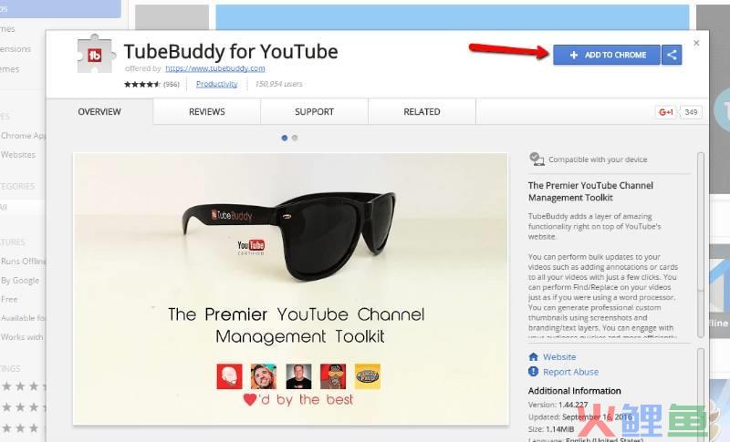Click the 349 plus-one count bubble
This screenshot has width=730, height=442.
(691, 112)
